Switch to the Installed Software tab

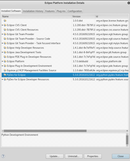(x=11, y=11)
